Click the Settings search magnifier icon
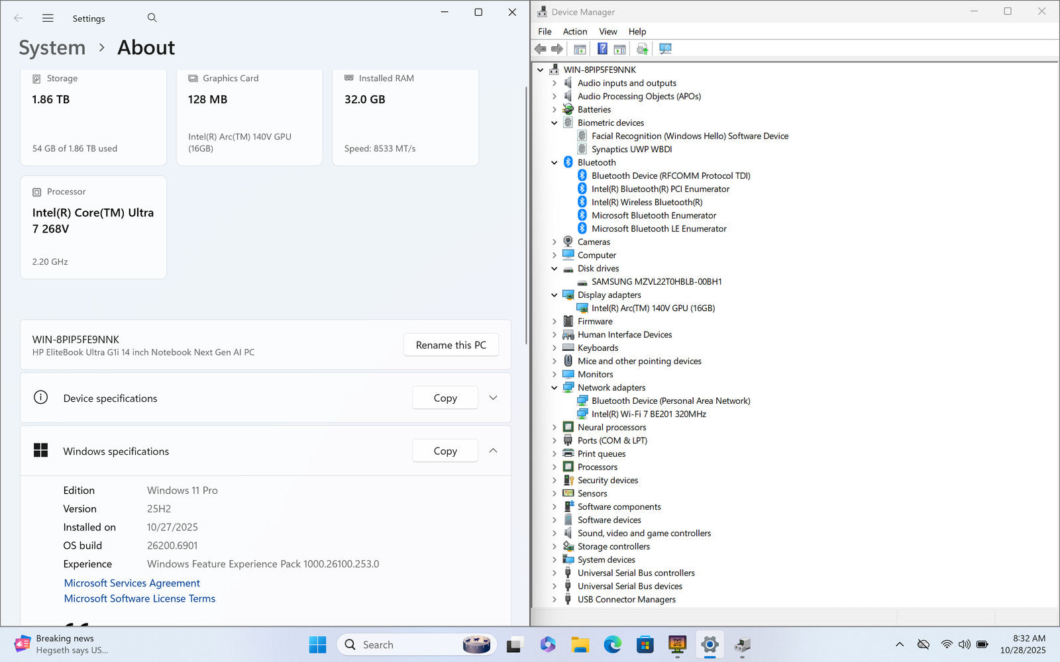 152,18
